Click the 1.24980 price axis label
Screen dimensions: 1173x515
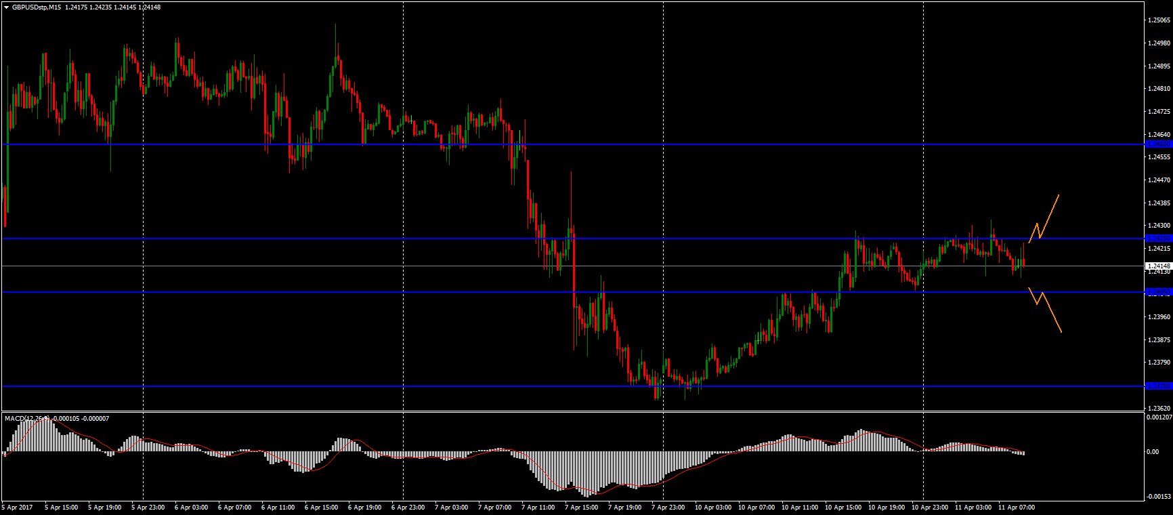click(1159, 43)
